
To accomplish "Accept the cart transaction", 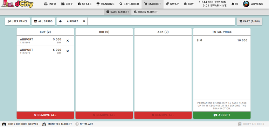I will (x=222, y=115).
